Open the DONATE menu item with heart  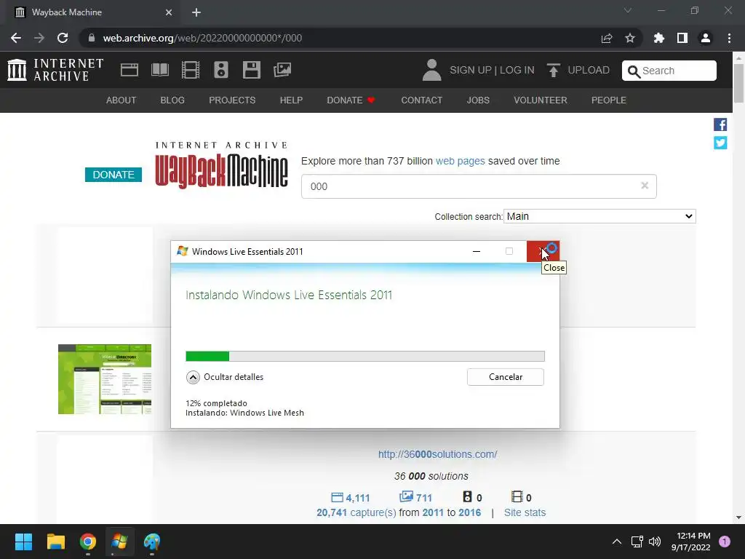pos(351,100)
